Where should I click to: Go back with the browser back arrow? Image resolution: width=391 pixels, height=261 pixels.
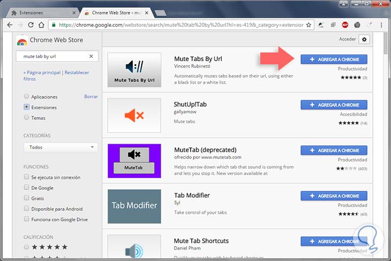point(10,25)
